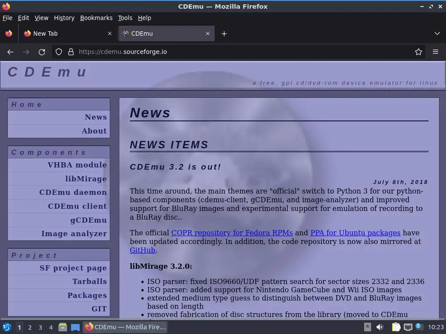Open the libMirage component link
Image resolution: width=446 pixels, height=334 pixels.
(x=86, y=179)
